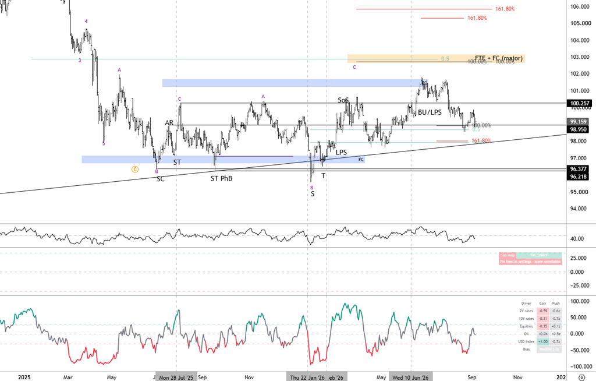Select the 'FTE + FC (major)' orange zone
Viewport: 596px width, 381px height.
[x=436, y=59]
